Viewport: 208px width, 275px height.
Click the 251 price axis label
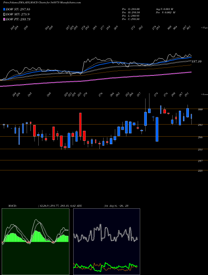[x=200, y=150]
